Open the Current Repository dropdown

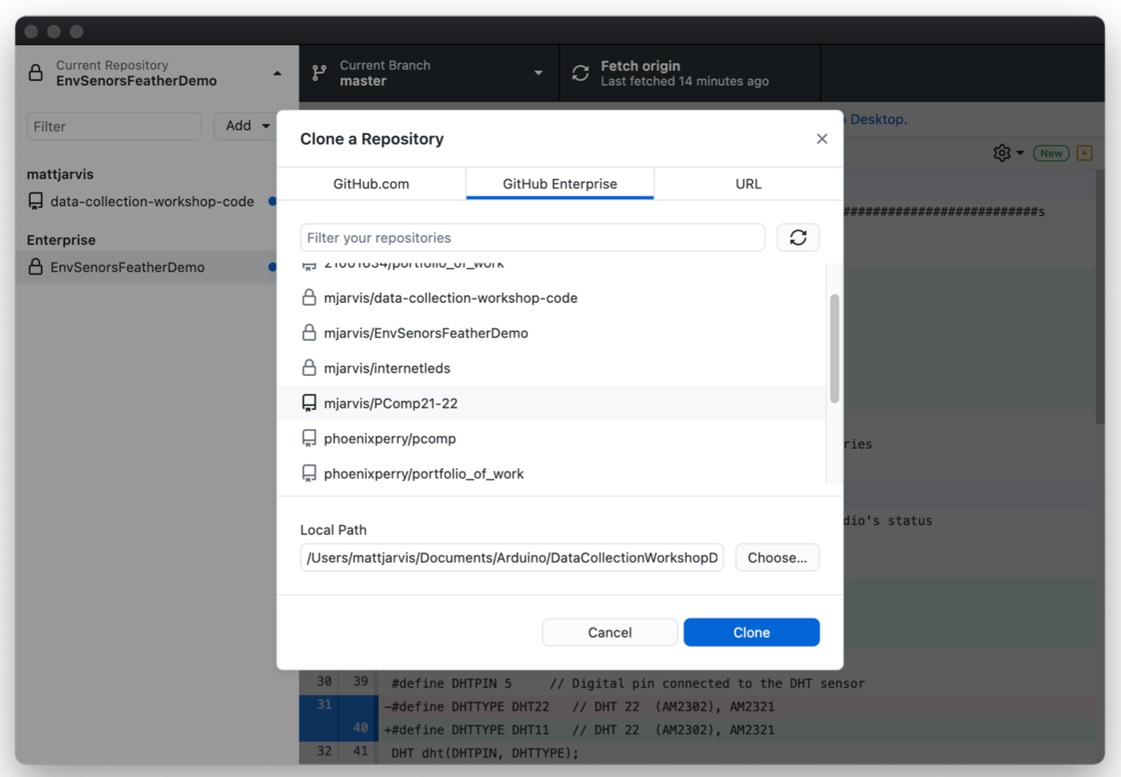157,73
